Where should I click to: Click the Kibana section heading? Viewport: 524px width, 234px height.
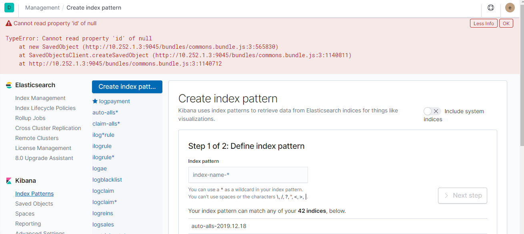click(26, 181)
